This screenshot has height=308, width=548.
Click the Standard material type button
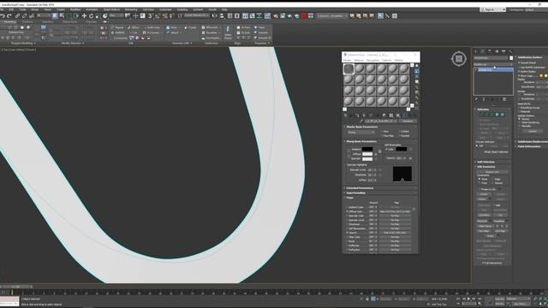408,121
